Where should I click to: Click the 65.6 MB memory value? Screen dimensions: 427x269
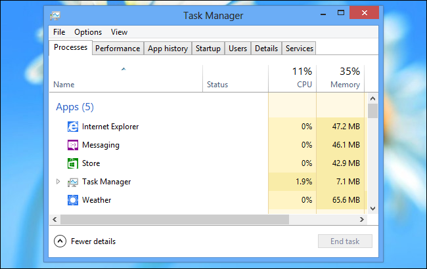(346, 200)
